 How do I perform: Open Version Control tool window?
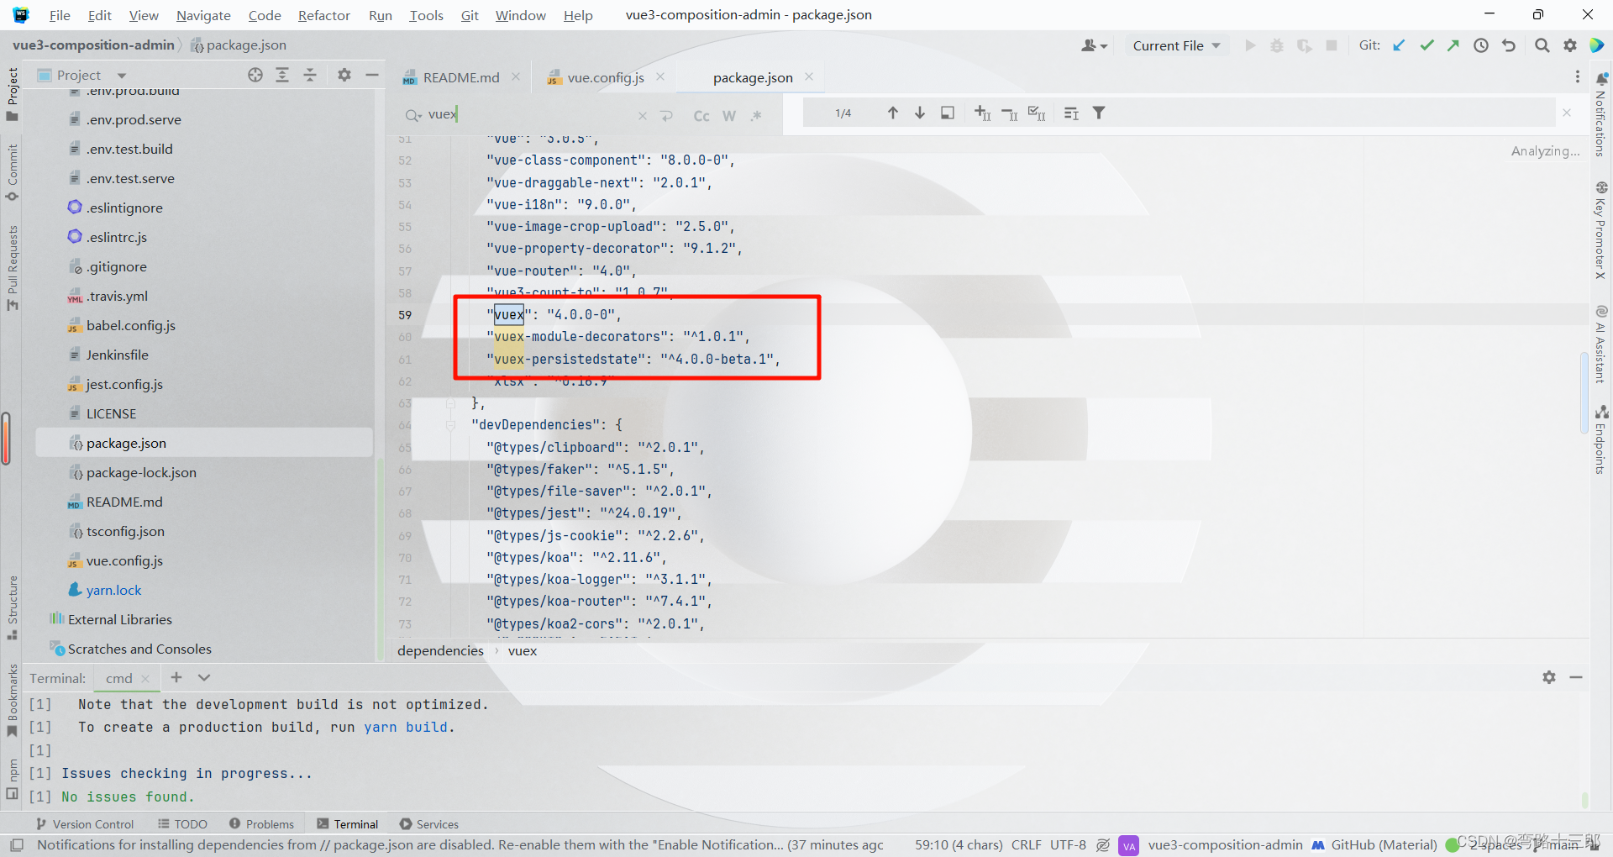click(85, 824)
